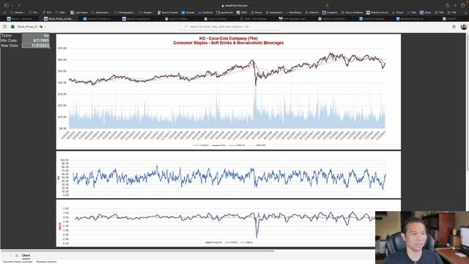Viewport: 469px width, 264px height.
Task: Add a new sheet with plus icon
Action: coord(35,256)
